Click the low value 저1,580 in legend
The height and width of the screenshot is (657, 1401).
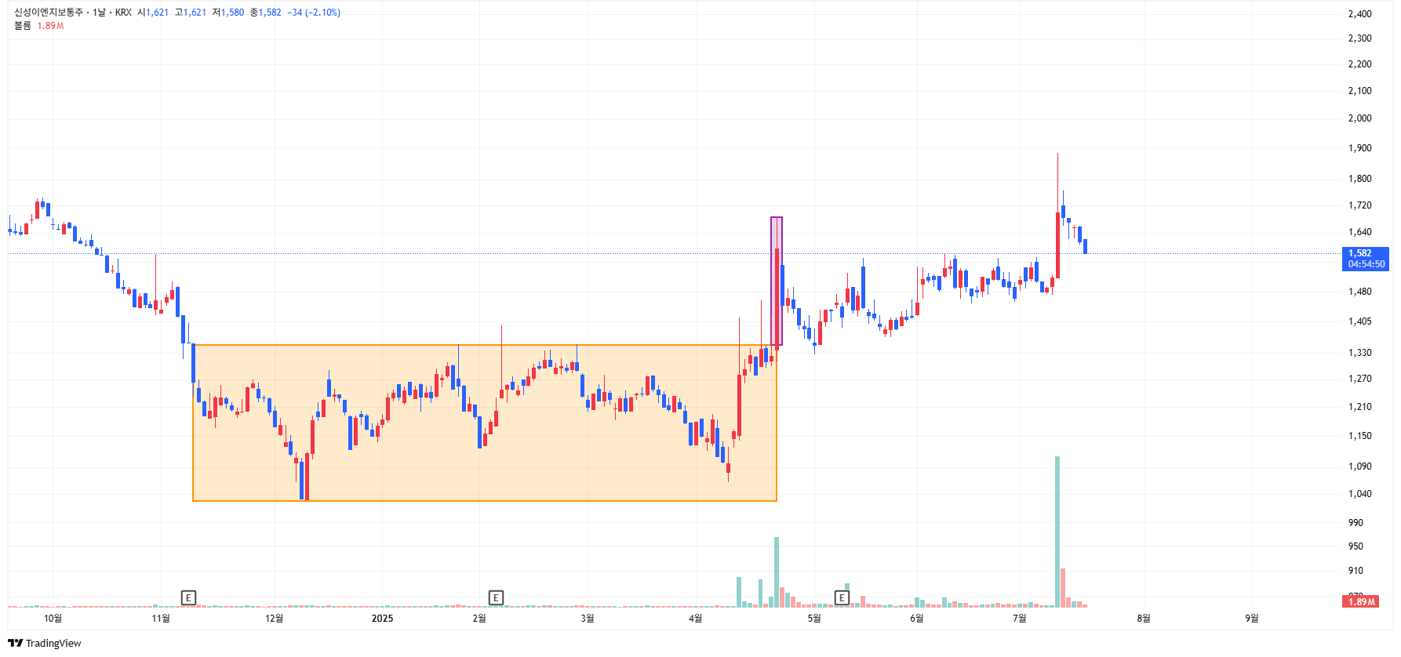pyautogui.click(x=228, y=13)
